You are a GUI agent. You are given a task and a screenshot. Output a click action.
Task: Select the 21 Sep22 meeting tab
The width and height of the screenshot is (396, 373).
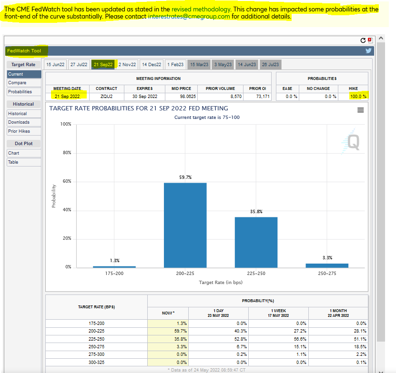coord(103,65)
